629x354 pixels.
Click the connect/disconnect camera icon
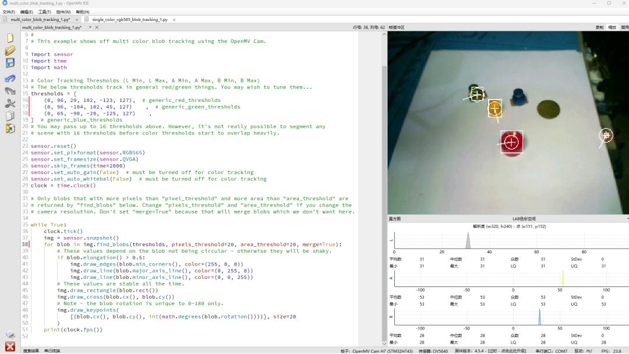[10, 334]
